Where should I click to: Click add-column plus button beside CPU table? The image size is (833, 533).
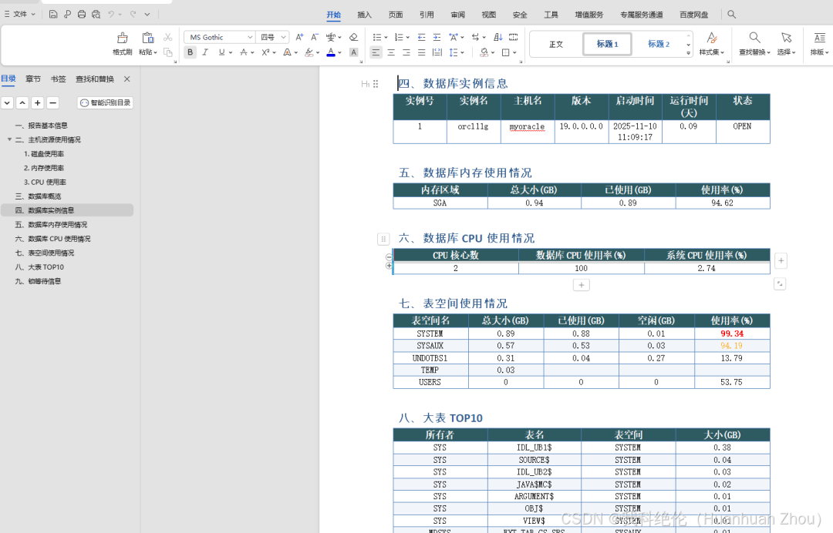coord(781,261)
